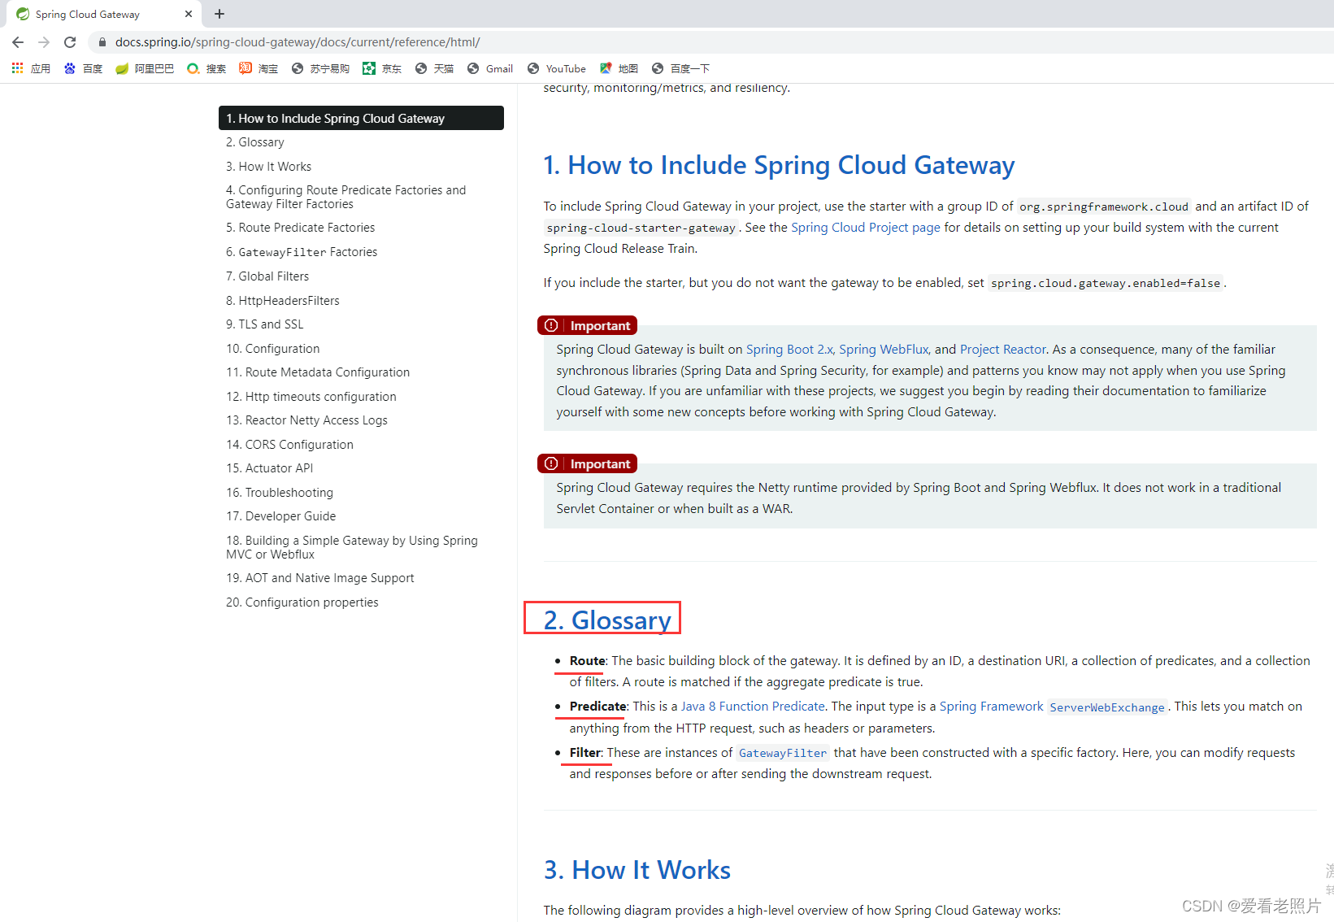Jump to '9. TLS and SSL' in sidebar
The height and width of the screenshot is (922, 1334).
265,324
